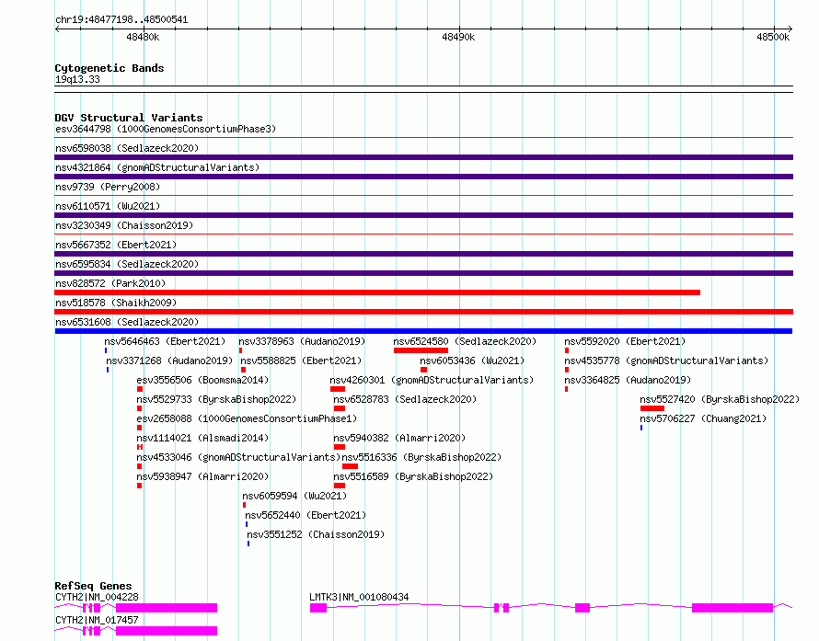This screenshot has height=641, width=819.
Task: Click the CYTH2|NM_004228 gene label
Action: pyautogui.click(x=97, y=597)
